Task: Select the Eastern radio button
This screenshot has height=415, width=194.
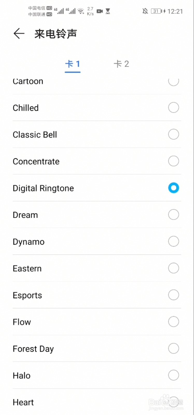Action: 174,268
